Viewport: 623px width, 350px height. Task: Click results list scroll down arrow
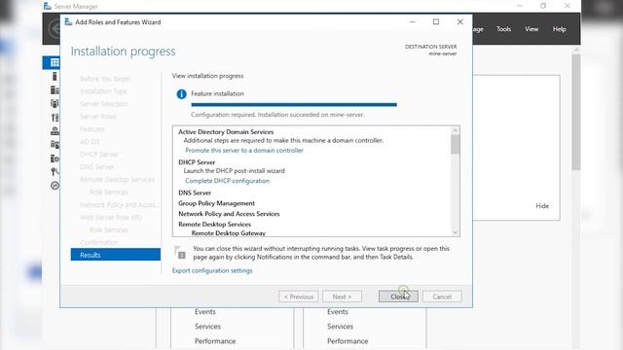456,232
